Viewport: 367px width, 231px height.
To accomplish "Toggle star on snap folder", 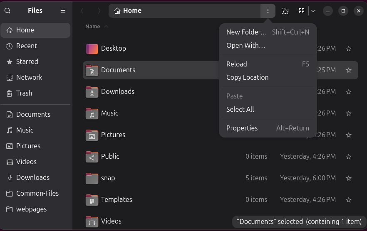I will pyautogui.click(x=349, y=178).
